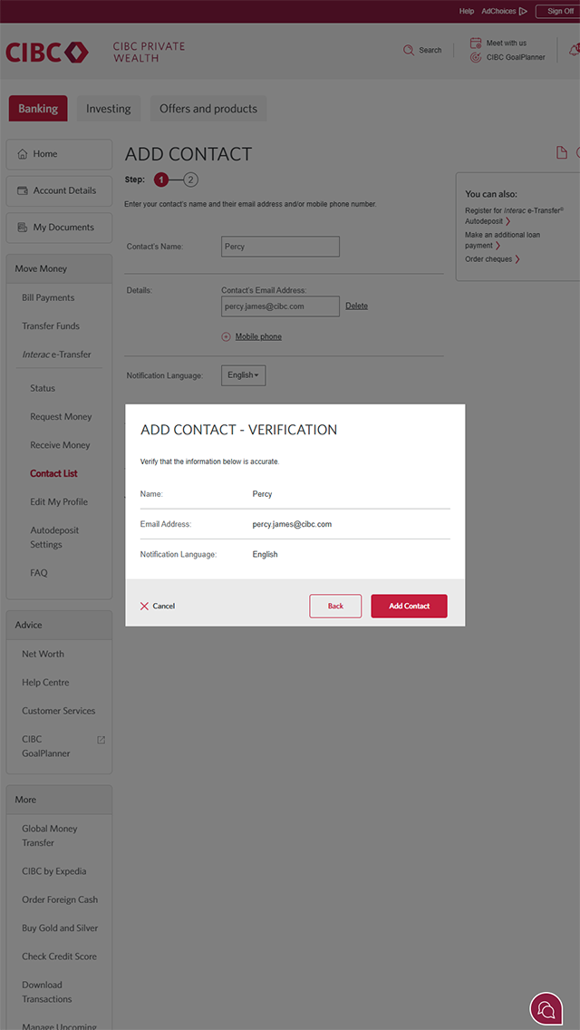
Task: Click the Move Money section header
Action: pyautogui.click(x=59, y=268)
